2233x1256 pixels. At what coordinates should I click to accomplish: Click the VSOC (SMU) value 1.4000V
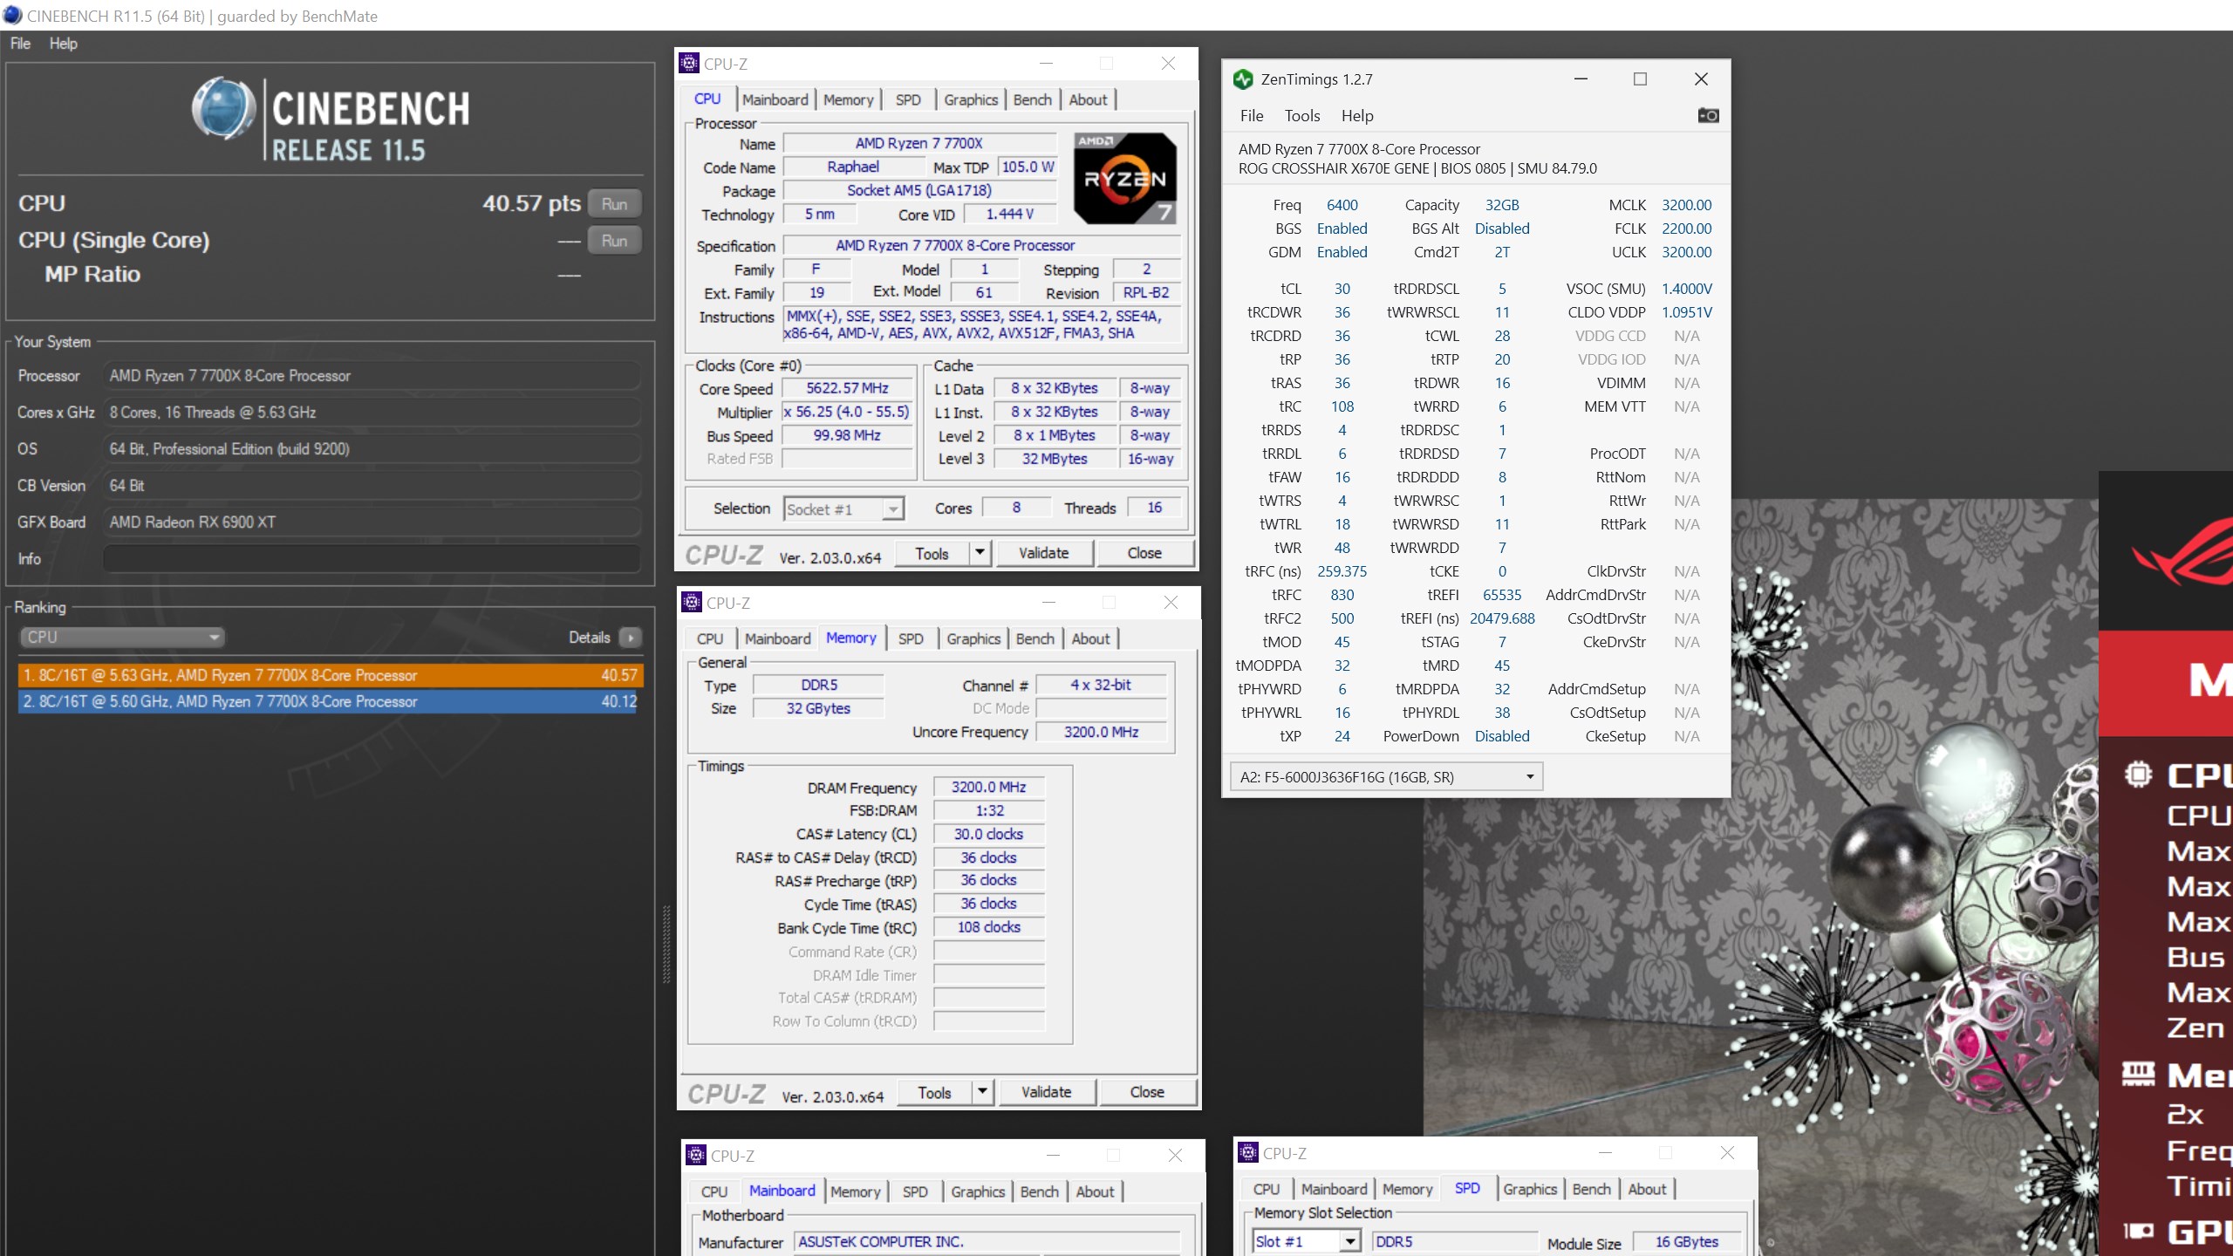[x=1686, y=289]
